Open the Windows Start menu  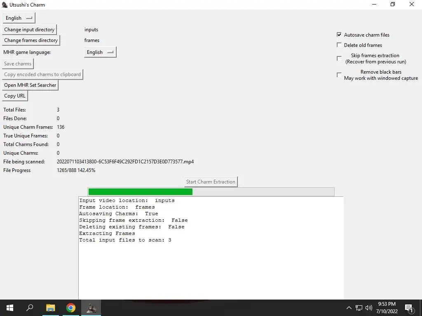[x=10, y=308]
